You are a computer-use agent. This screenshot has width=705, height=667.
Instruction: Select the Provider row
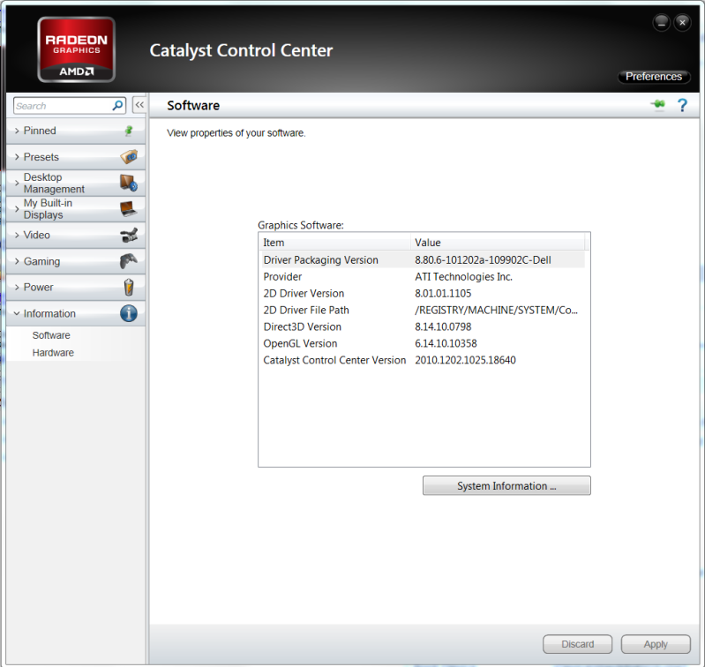click(423, 276)
